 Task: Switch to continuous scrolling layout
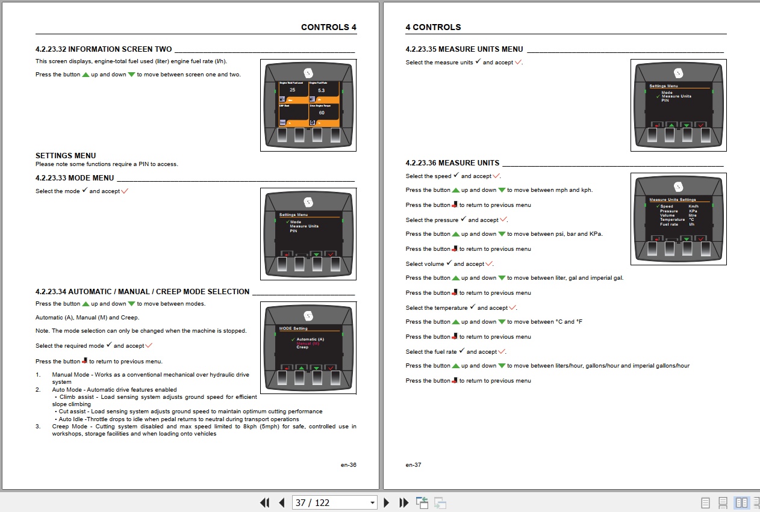pyautogui.click(x=723, y=502)
